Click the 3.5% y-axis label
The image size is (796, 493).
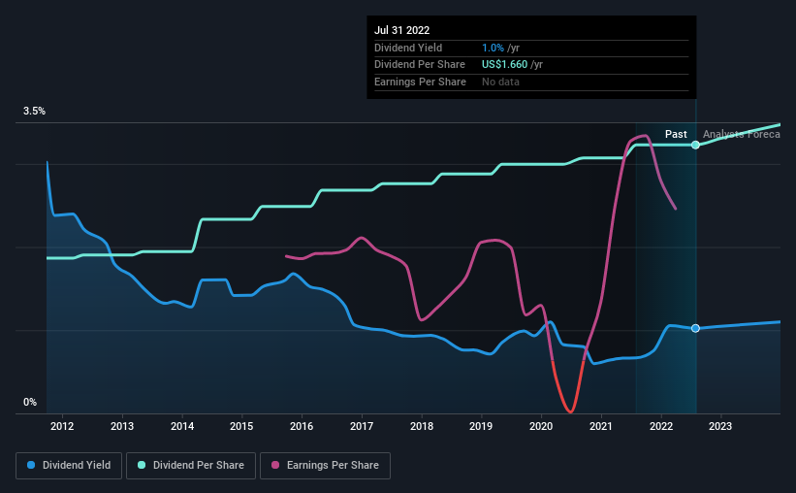tap(34, 111)
